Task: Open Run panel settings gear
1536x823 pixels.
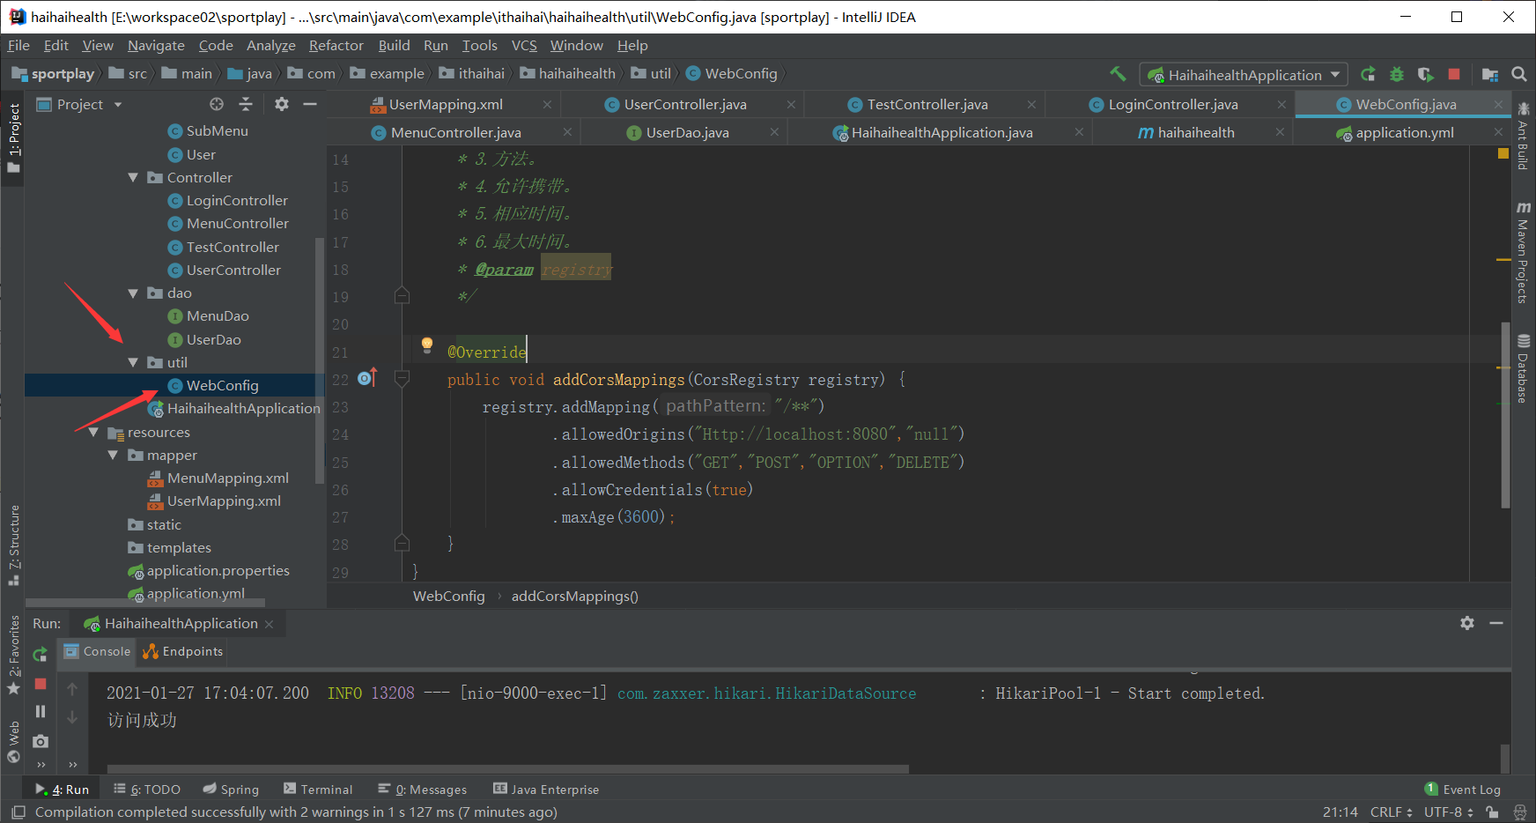Action: (1467, 623)
